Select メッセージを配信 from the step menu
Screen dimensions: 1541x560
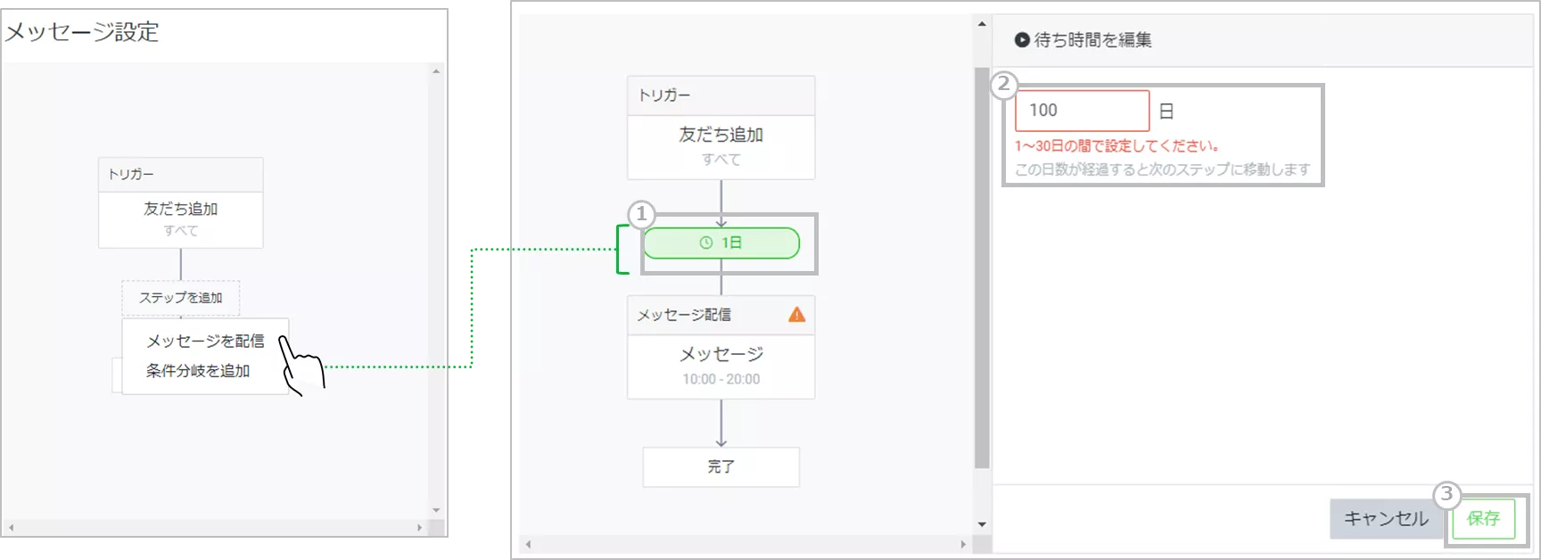click(205, 342)
